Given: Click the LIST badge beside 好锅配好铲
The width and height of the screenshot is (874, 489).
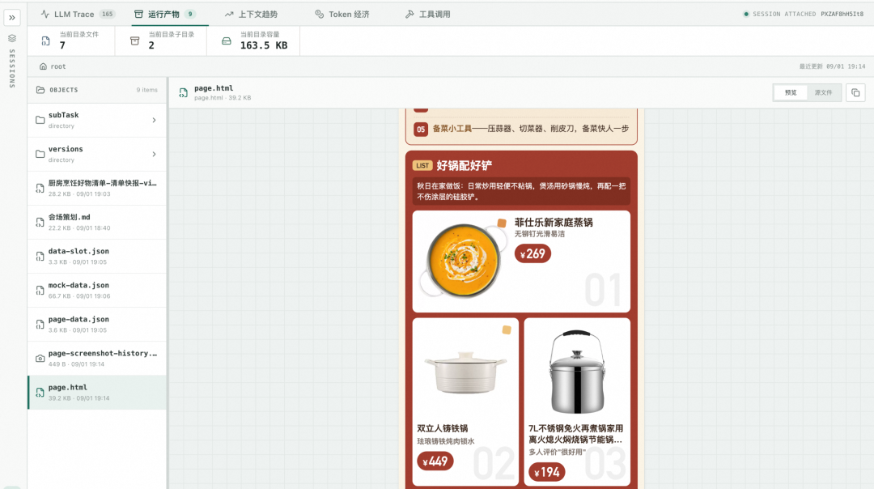Looking at the screenshot, I should (x=422, y=166).
